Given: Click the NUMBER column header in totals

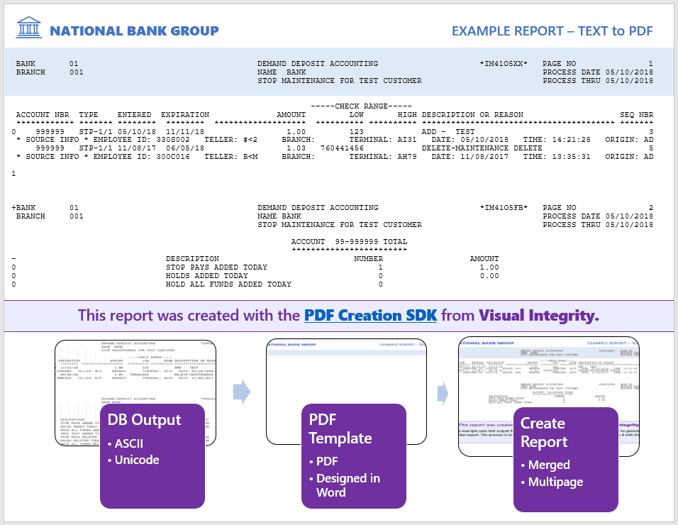Looking at the screenshot, I should tap(368, 259).
